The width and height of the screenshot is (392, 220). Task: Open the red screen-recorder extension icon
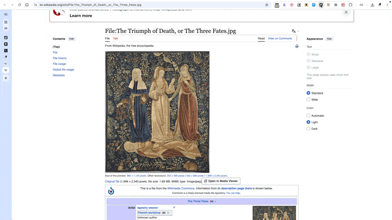[343, 5]
